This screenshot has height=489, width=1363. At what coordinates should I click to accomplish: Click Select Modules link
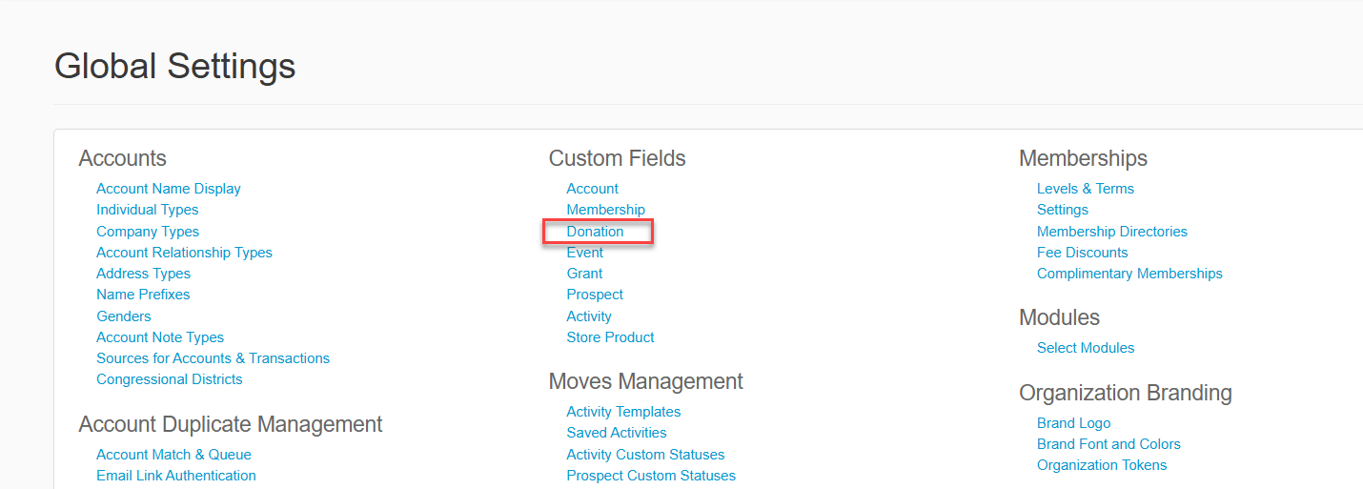coord(1086,348)
